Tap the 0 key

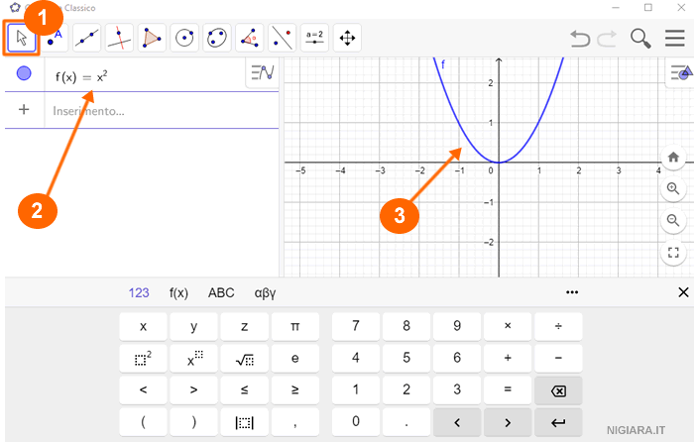pyautogui.click(x=356, y=422)
